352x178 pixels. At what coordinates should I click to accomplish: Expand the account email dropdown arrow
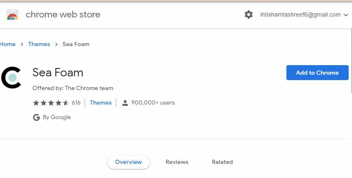tap(346, 15)
